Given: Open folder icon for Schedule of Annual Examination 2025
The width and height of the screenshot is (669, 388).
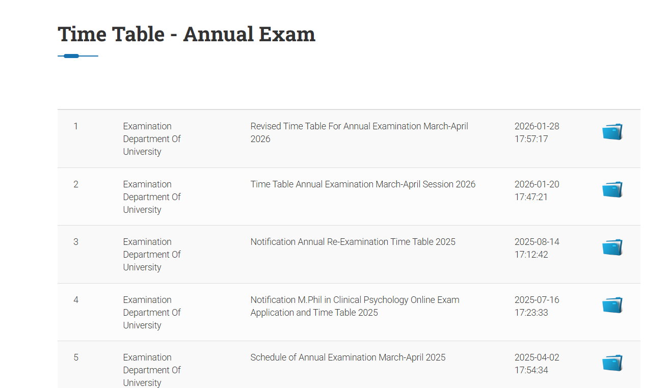Looking at the screenshot, I should 612,362.
